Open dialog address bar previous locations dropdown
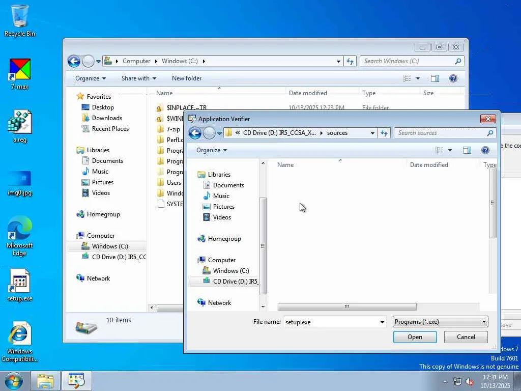521x391 pixels. click(x=372, y=133)
